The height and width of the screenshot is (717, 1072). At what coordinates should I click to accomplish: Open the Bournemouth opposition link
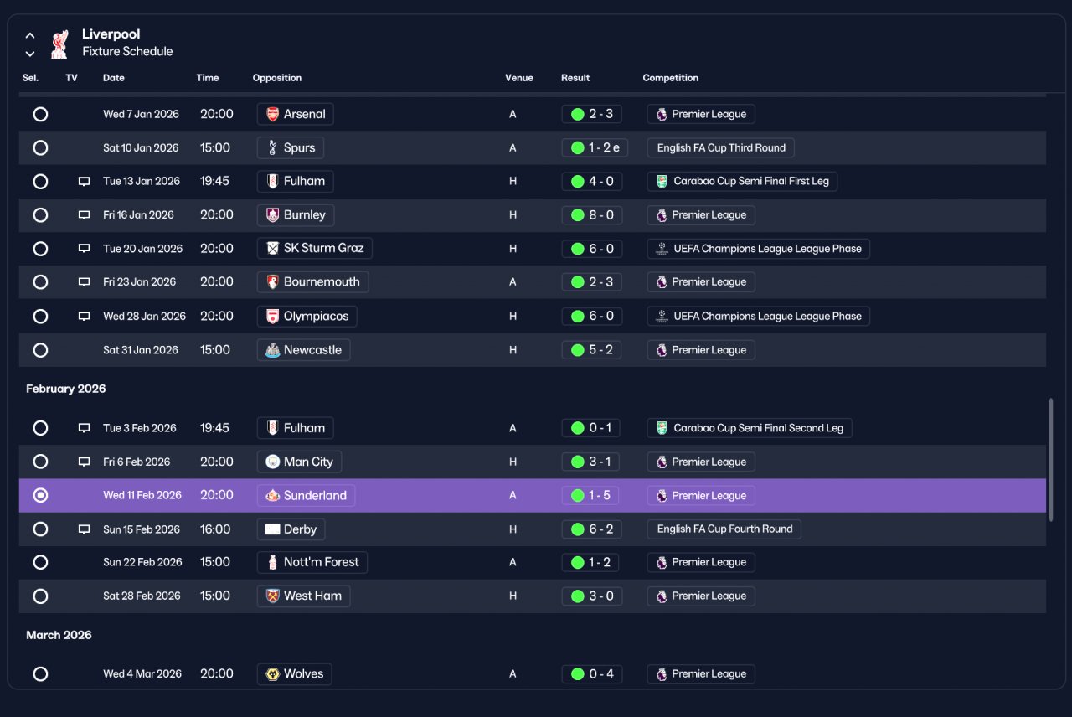tap(312, 282)
